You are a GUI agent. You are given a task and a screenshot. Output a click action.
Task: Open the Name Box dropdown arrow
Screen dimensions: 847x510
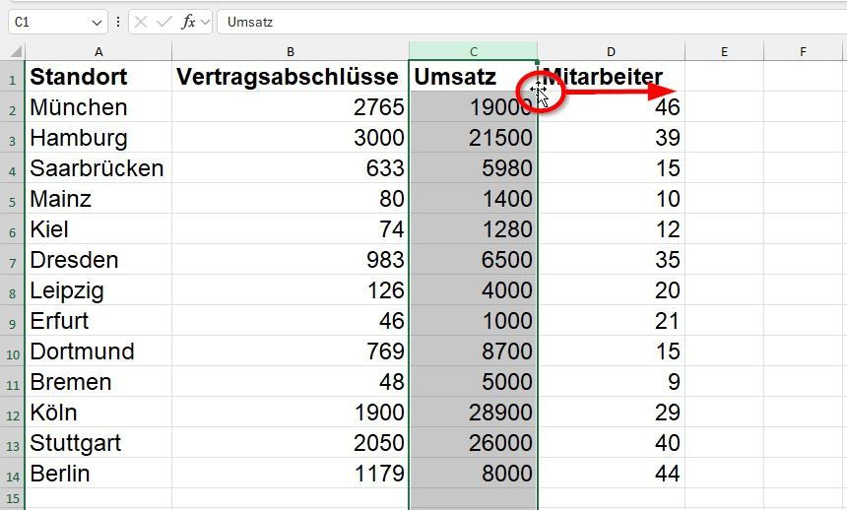pos(97,22)
